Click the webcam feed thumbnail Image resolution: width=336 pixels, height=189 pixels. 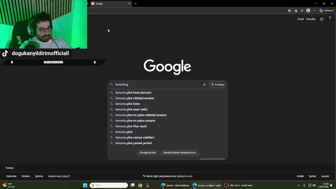[44, 24]
